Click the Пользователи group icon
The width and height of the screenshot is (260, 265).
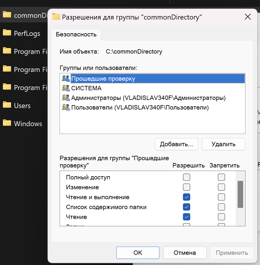tap(66, 107)
